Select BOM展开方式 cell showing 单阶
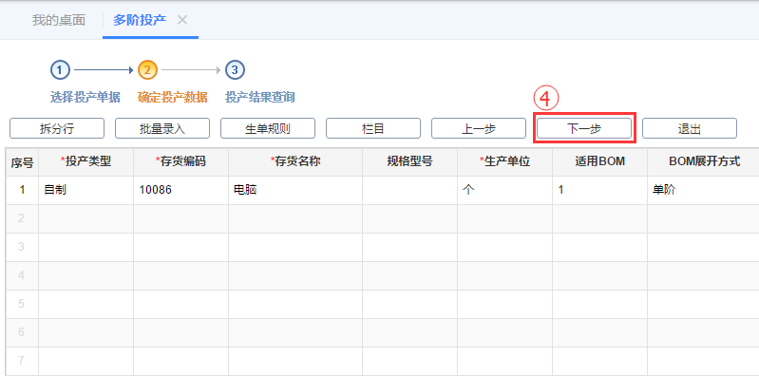The height and width of the screenshot is (376, 759). pos(703,190)
